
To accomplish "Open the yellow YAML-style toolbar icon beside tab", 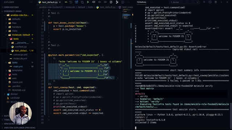I will [66, 2].
